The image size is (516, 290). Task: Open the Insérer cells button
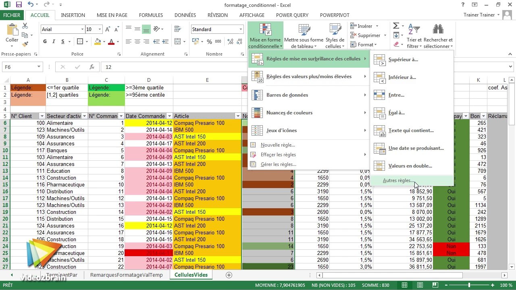364,26
